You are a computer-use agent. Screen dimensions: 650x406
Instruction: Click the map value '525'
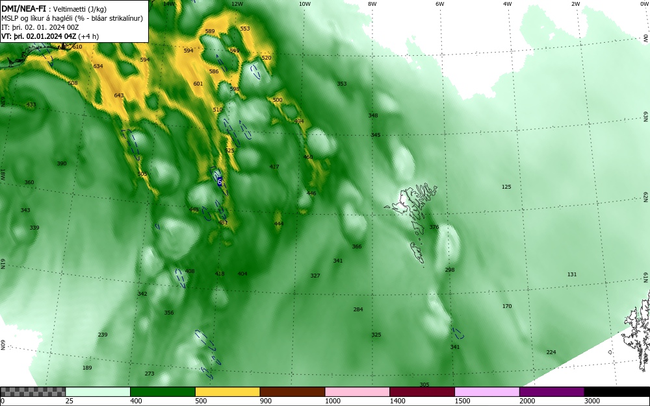[x=229, y=151]
